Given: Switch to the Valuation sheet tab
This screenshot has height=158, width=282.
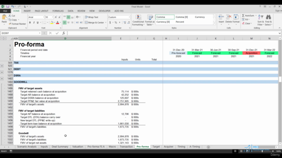Looking at the screenshot, I should click(78, 147).
